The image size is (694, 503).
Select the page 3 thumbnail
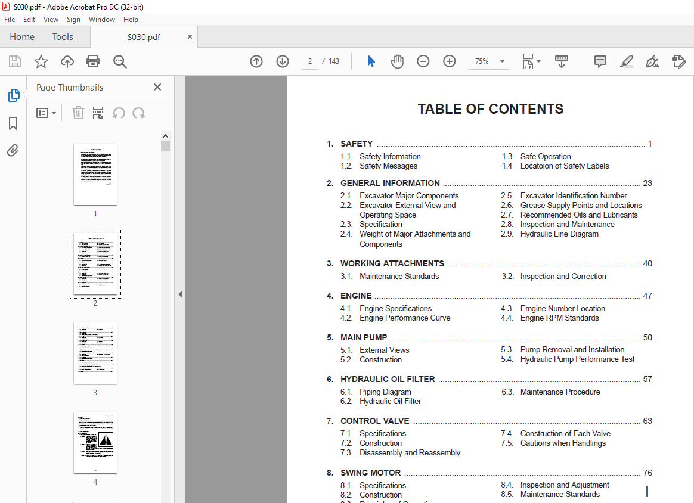95,353
